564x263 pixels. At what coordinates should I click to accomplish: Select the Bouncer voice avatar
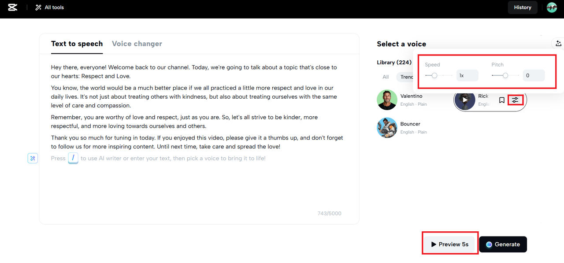[387, 128]
